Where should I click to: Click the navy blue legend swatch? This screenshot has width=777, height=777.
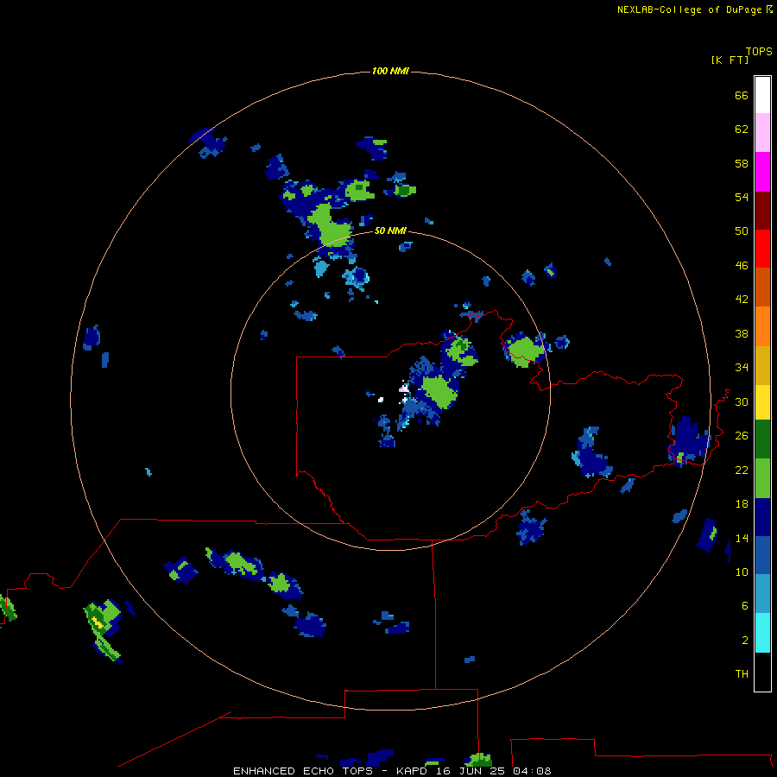click(762, 517)
